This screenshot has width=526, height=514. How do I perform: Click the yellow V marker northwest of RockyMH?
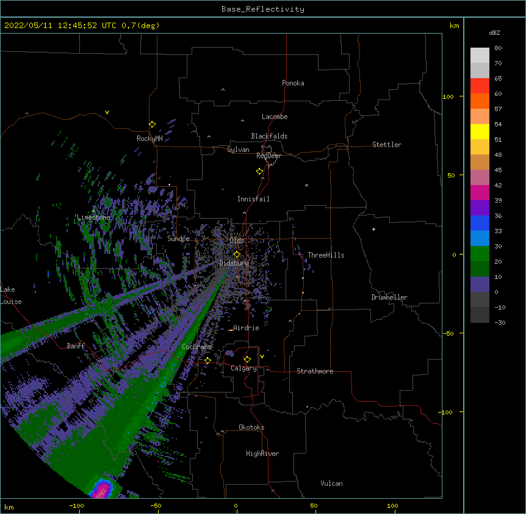coord(107,112)
